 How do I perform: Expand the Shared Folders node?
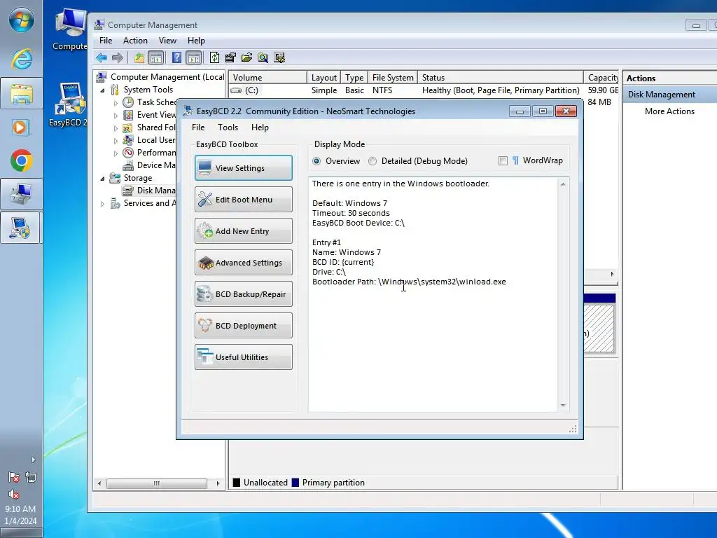(116, 128)
